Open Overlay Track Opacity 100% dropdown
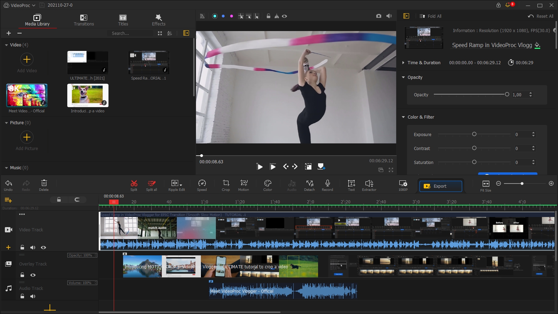The height and width of the screenshot is (314, 558). tap(82, 255)
